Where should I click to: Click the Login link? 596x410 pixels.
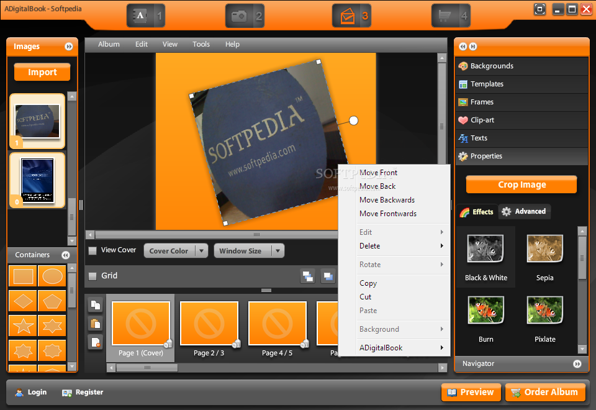(x=31, y=392)
